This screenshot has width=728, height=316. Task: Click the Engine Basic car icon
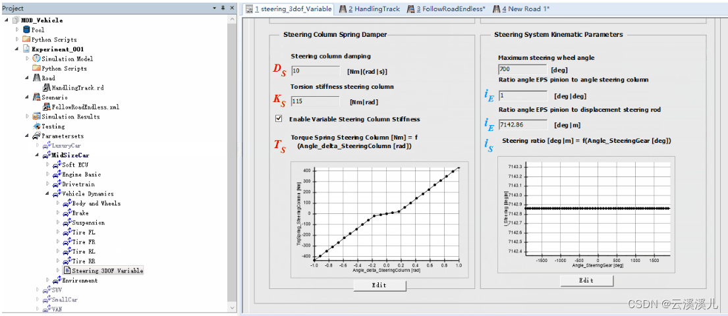(x=57, y=174)
